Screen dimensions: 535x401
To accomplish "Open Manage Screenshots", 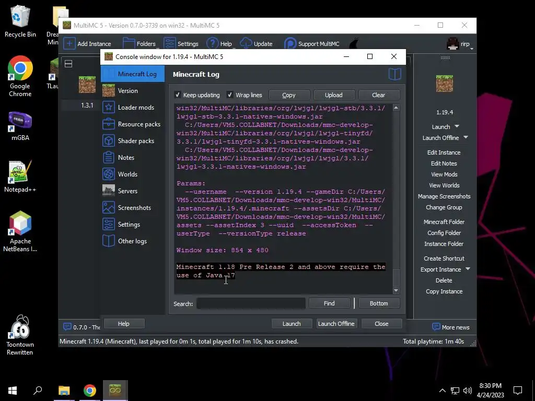I will point(444,196).
